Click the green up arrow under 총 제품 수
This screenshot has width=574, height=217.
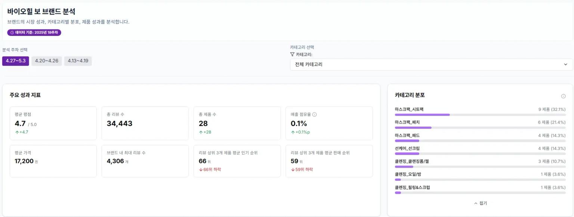click(x=201, y=132)
